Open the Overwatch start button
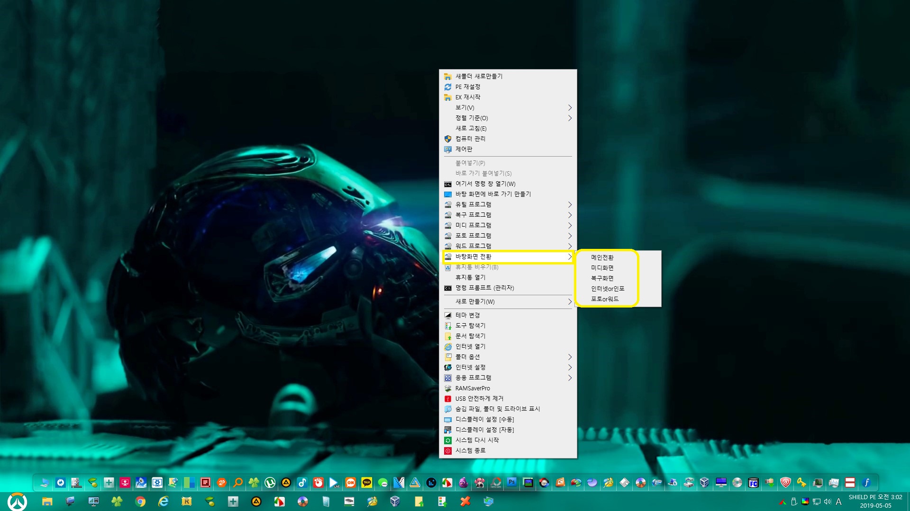This screenshot has width=910, height=511. [17, 501]
